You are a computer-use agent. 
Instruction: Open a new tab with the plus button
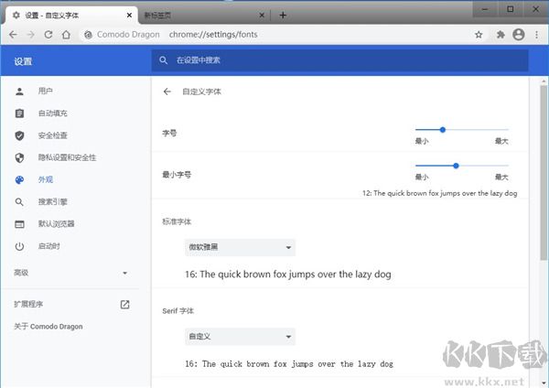[283, 15]
